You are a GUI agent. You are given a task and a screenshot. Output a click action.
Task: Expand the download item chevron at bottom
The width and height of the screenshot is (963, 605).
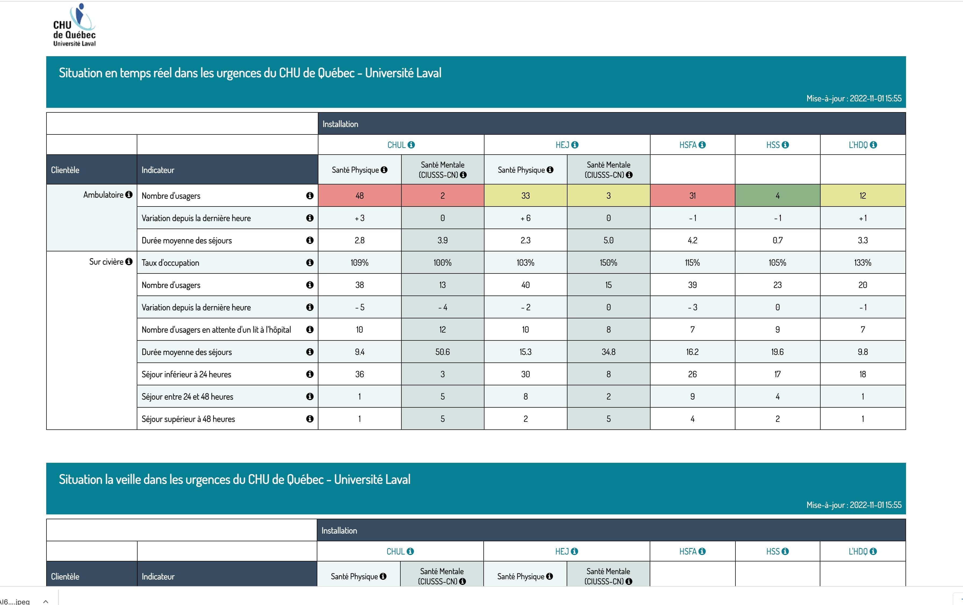[x=46, y=602]
